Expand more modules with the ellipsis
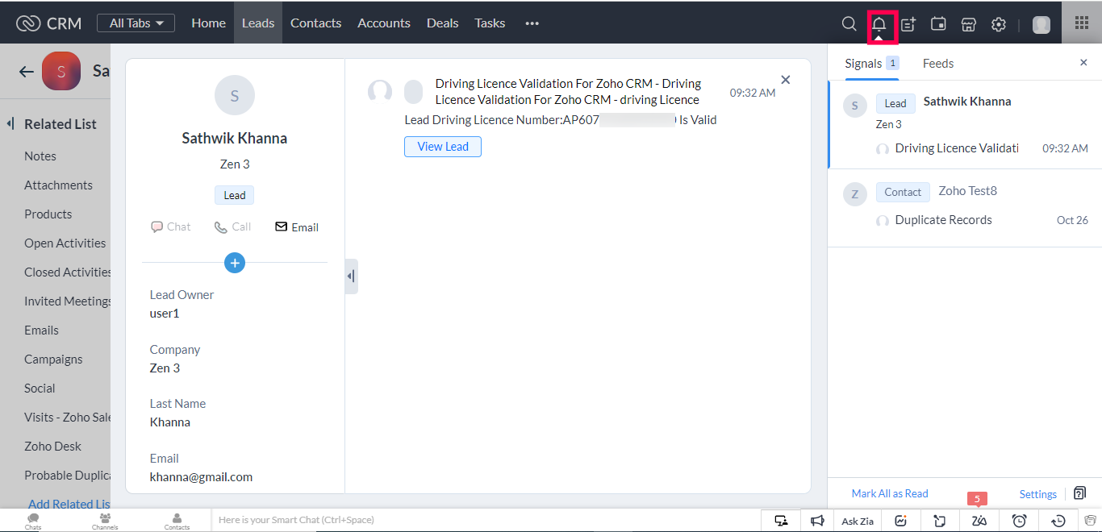Image resolution: width=1102 pixels, height=532 pixels. 532,23
